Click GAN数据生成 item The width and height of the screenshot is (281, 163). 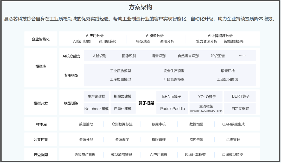point(233,124)
